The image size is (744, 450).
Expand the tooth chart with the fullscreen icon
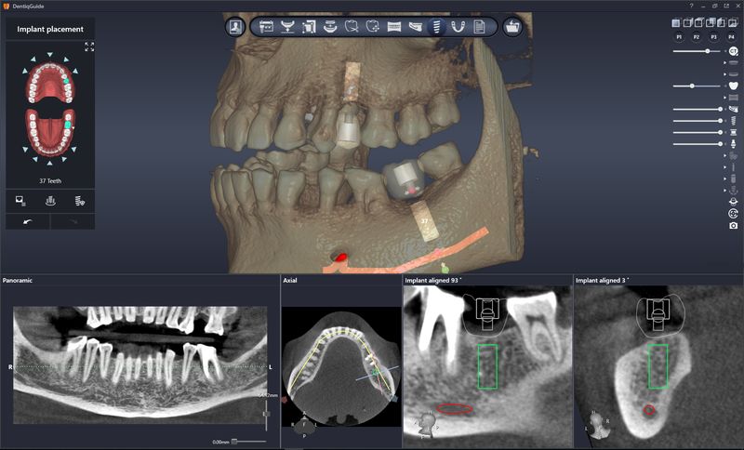[x=89, y=46]
